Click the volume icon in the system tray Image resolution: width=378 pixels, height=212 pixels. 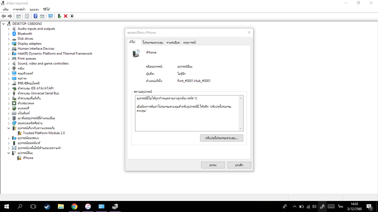(314, 206)
